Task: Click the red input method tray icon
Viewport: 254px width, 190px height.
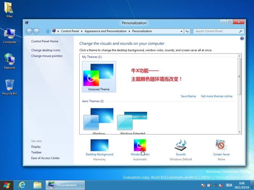Action: pyautogui.click(x=221, y=185)
